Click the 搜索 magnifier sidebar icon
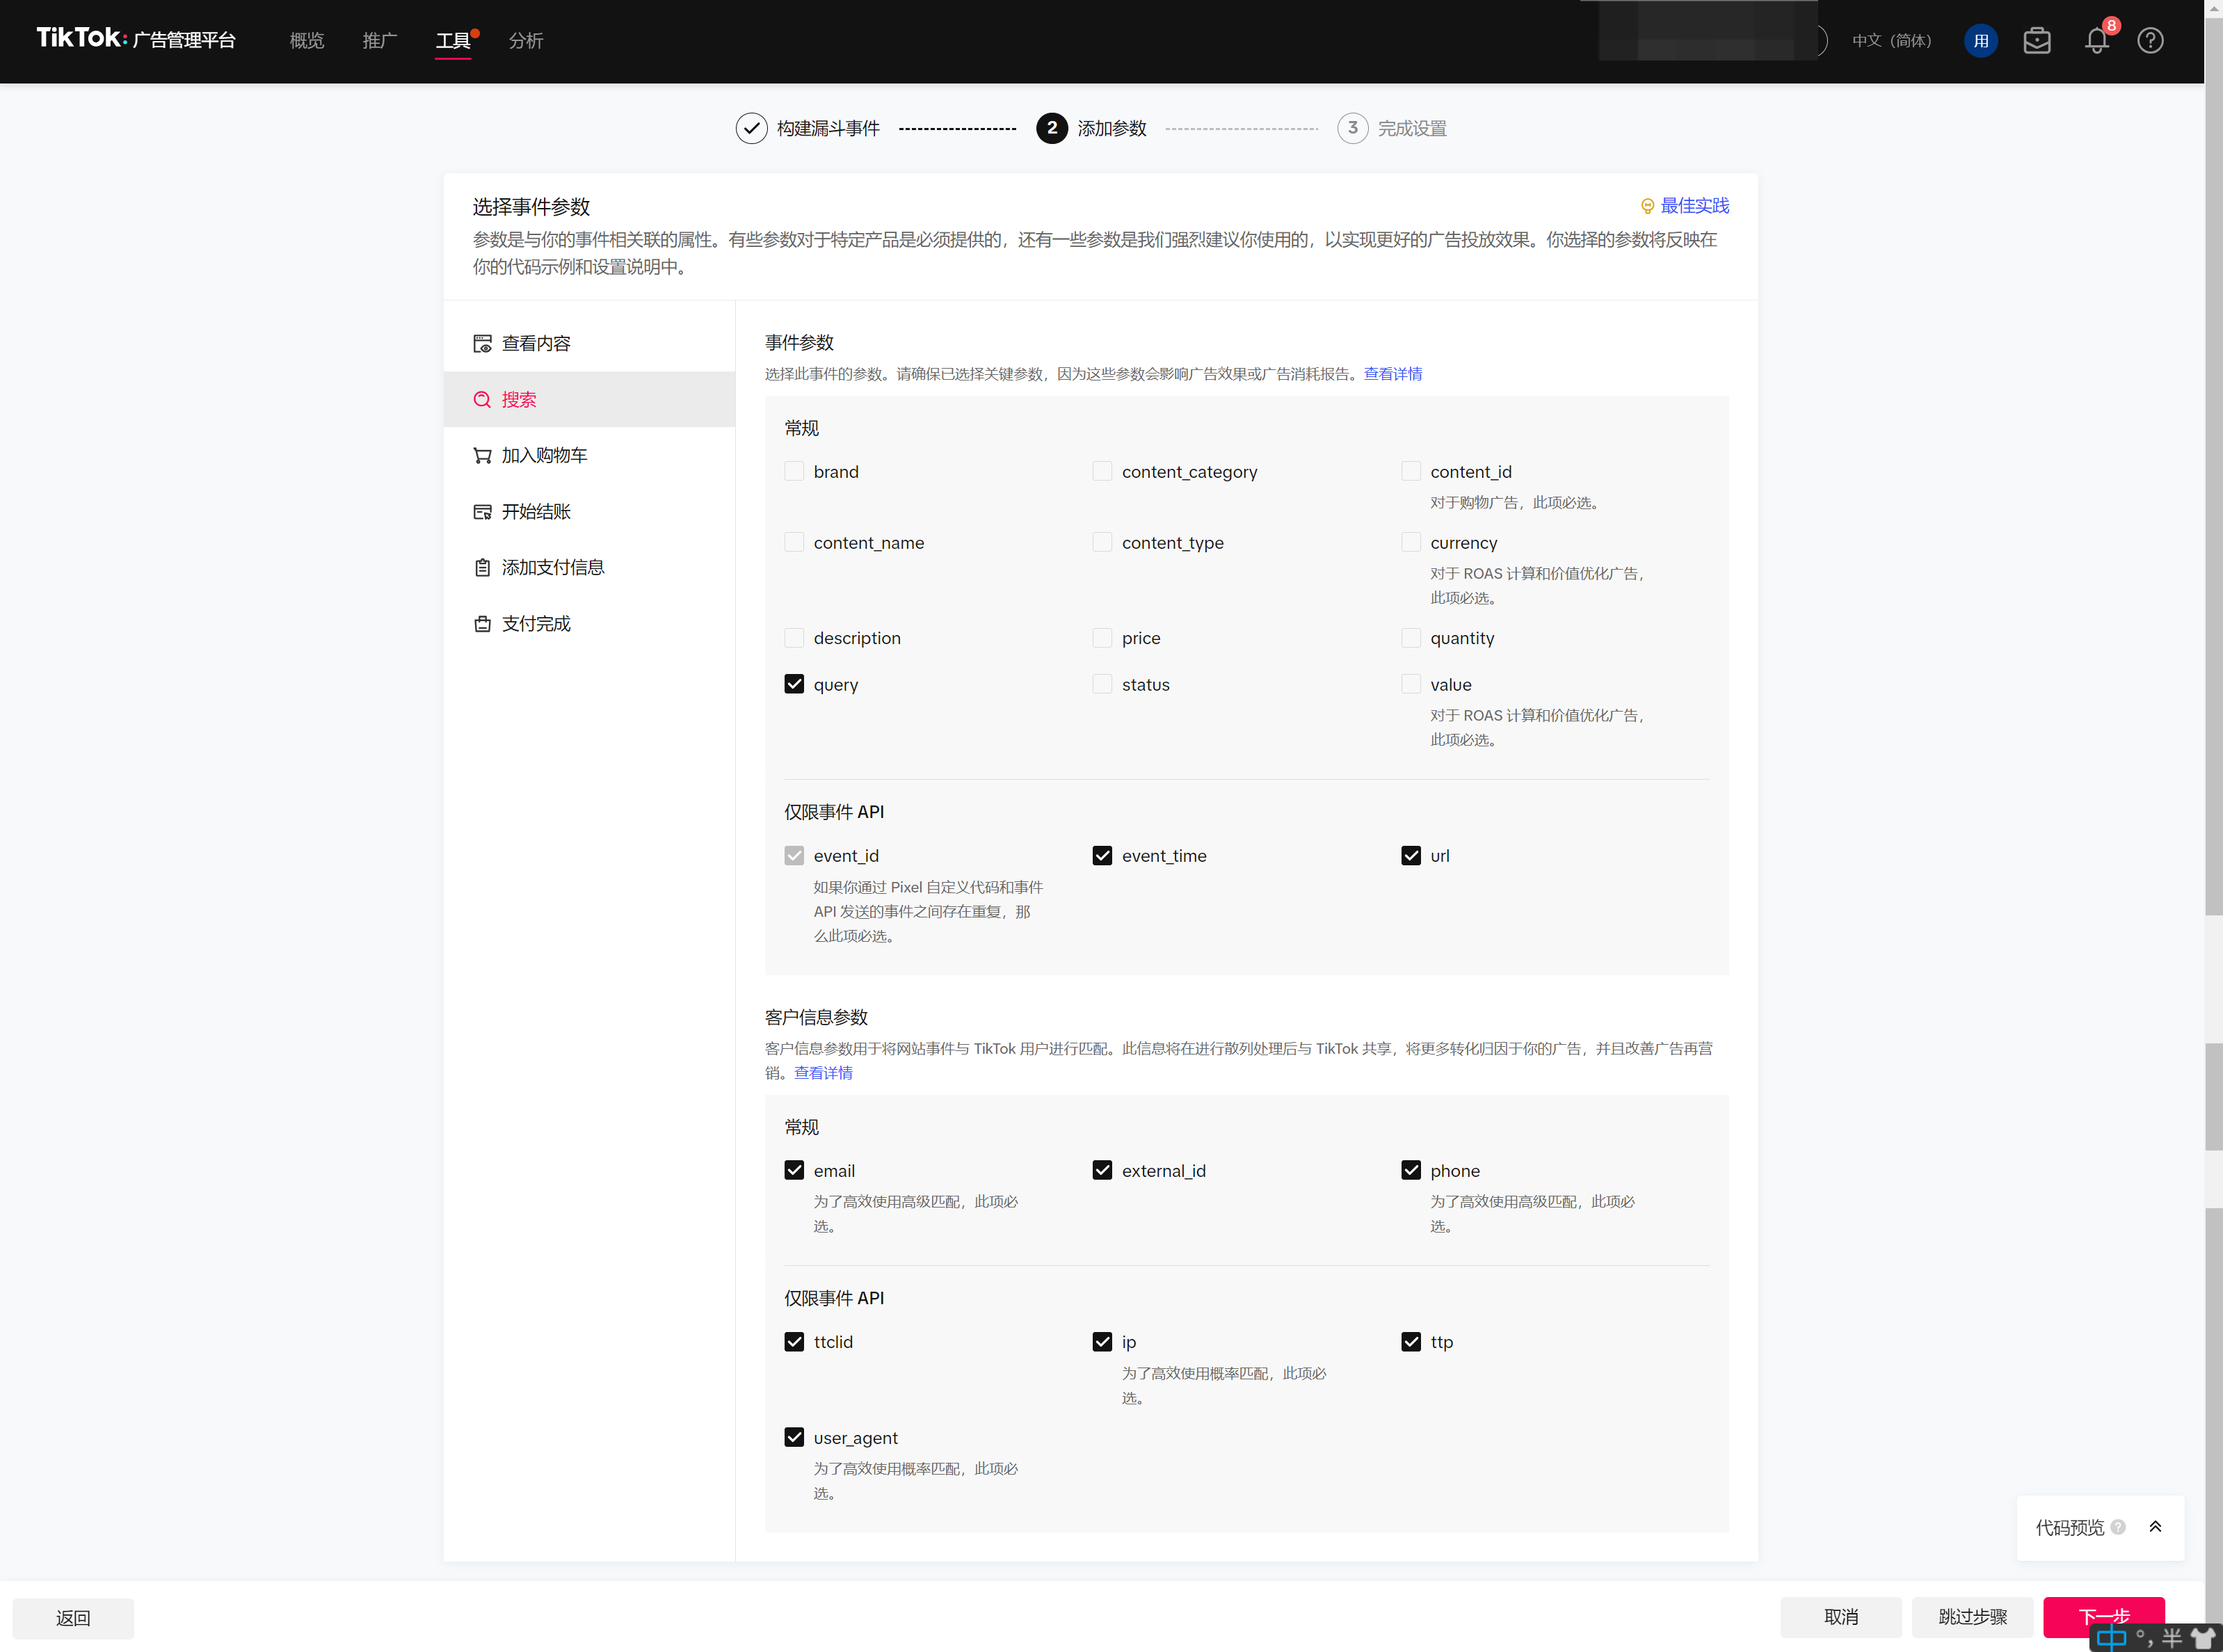This screenshot has height=1652, width=2223. (x=482, y=400)
